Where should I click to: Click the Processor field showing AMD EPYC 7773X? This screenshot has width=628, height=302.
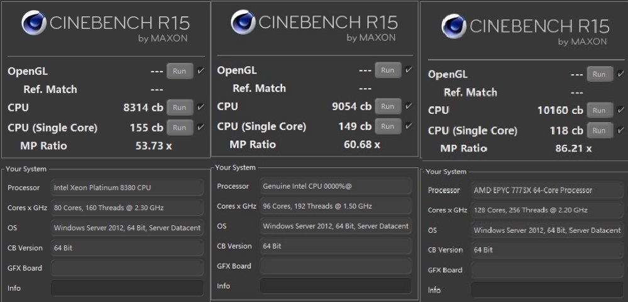pos(547,190)
